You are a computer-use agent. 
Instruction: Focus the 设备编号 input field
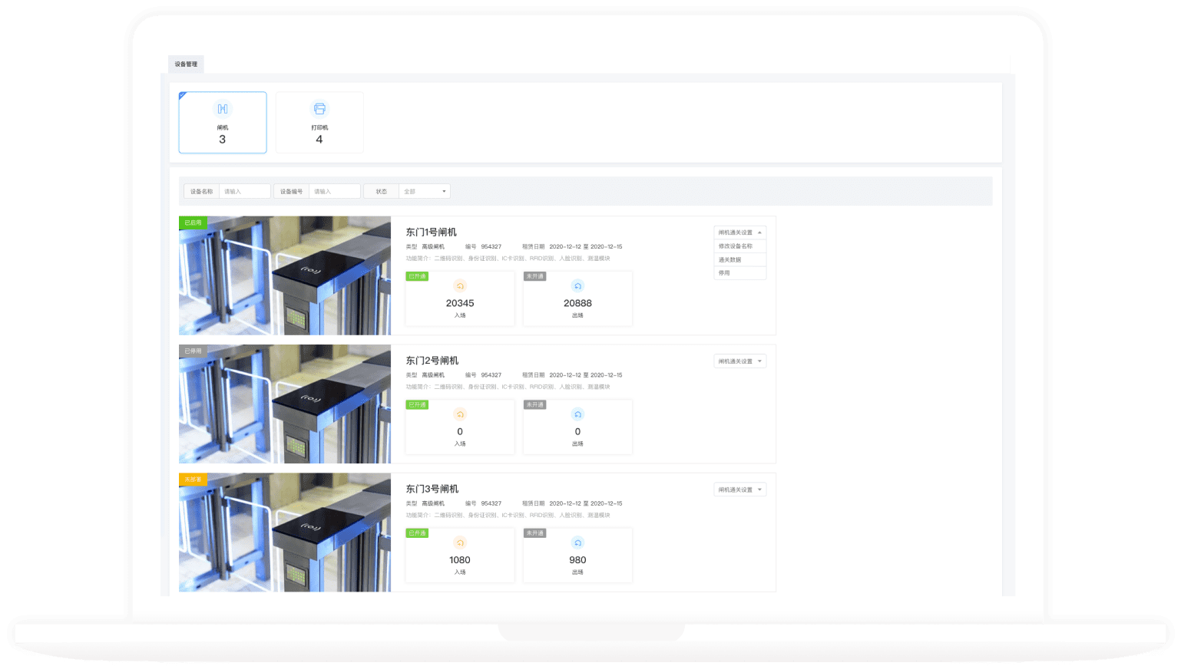[x=334, y=192]
